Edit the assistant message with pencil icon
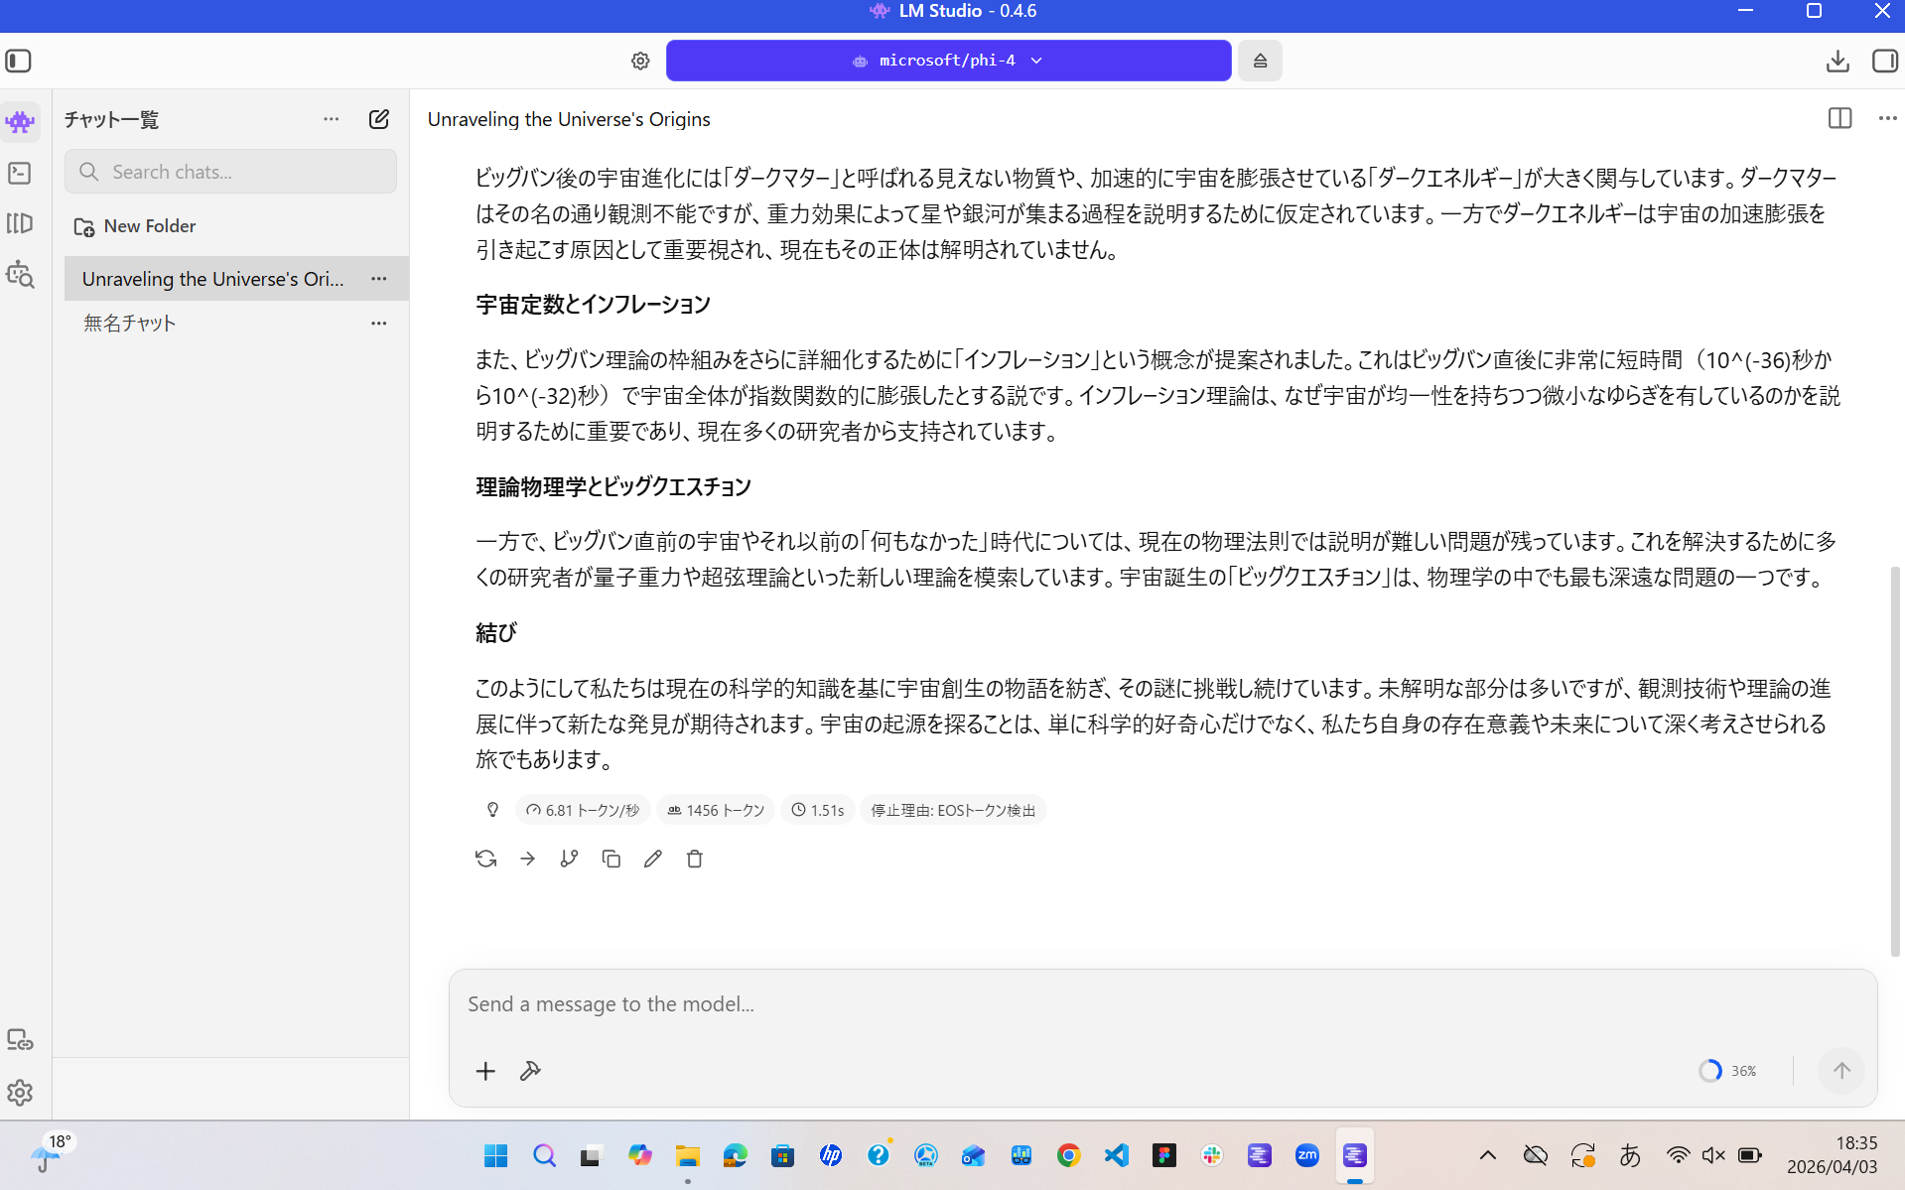This screenshot has width=1905, height=1190. 652,859
